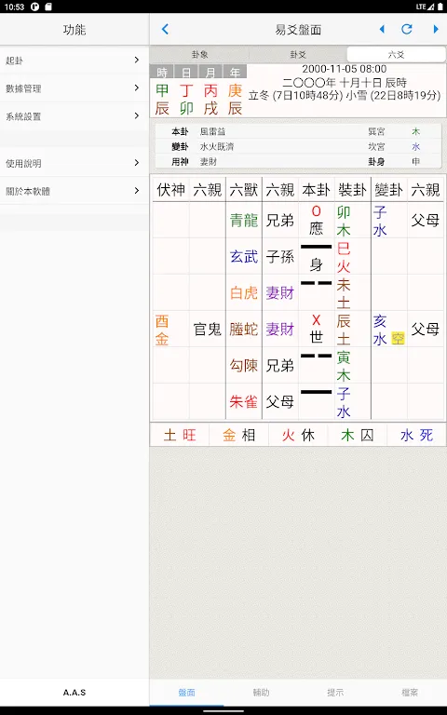The width and height of the screenshot is (447, 715).
Task: Tap the 玄武 cell
Action: [x=244, y=256]
